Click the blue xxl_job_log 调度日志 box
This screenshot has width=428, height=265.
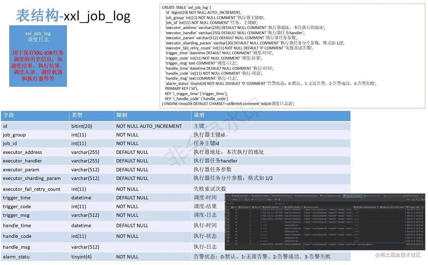pyautogui.click(x=38, y=56)
